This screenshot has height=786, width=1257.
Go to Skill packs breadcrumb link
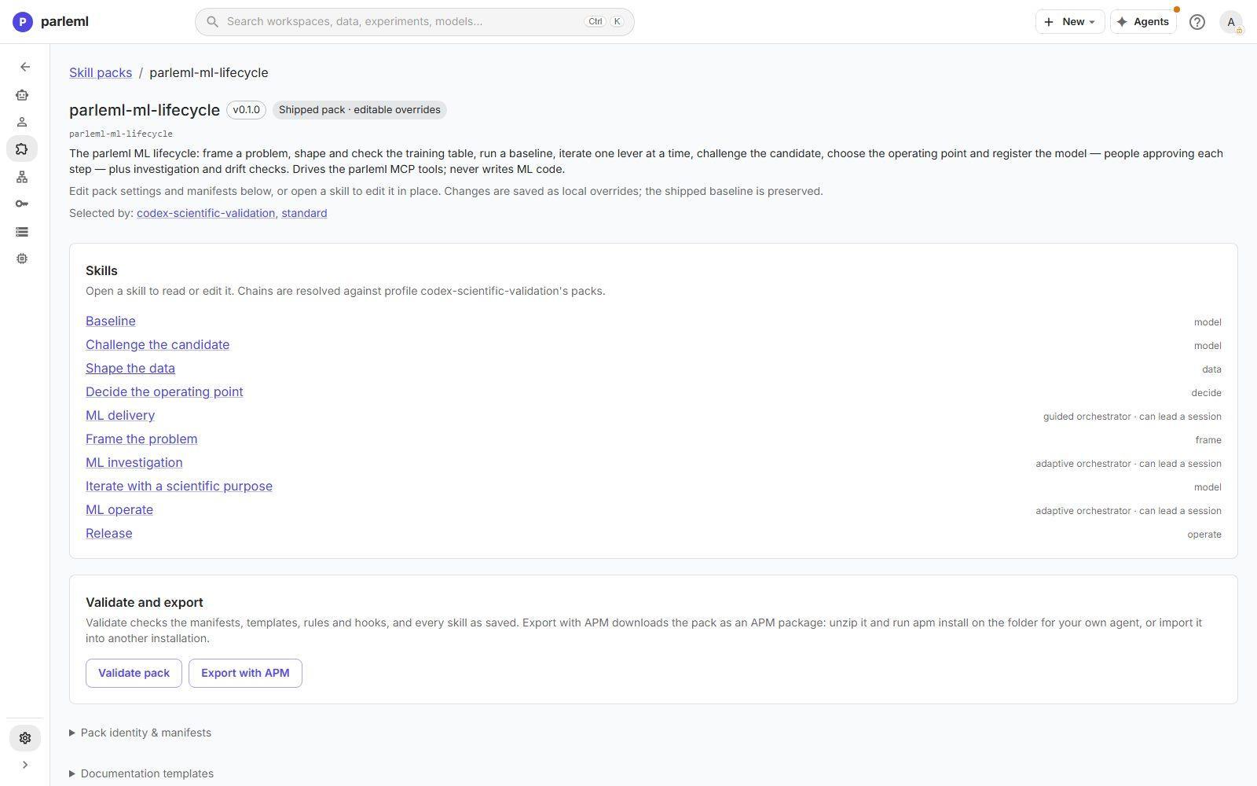point(101,72)
